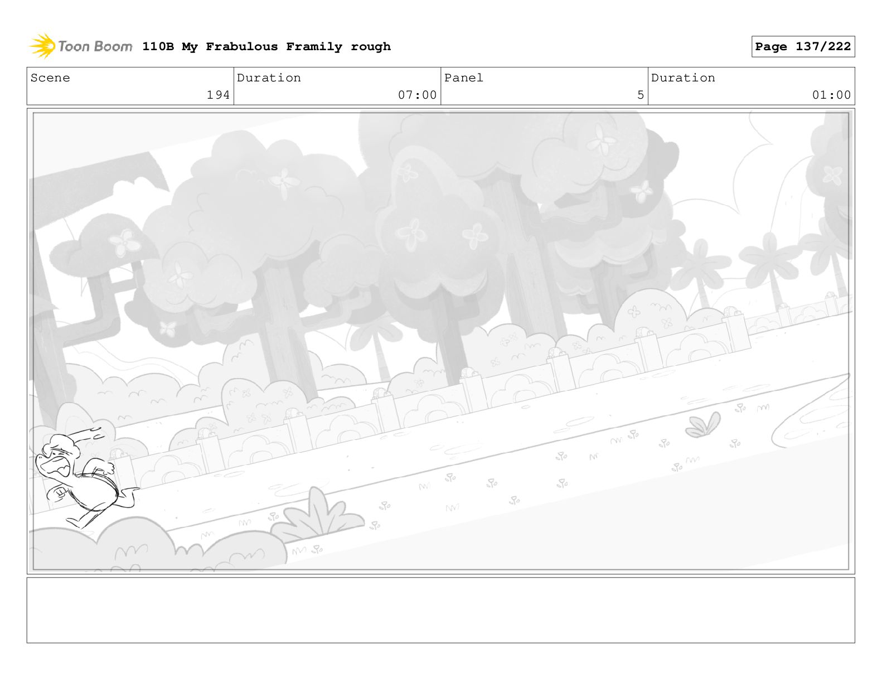Select panel number '5'
The height and width of the screenshot is (683, 882).
(641, 95)
